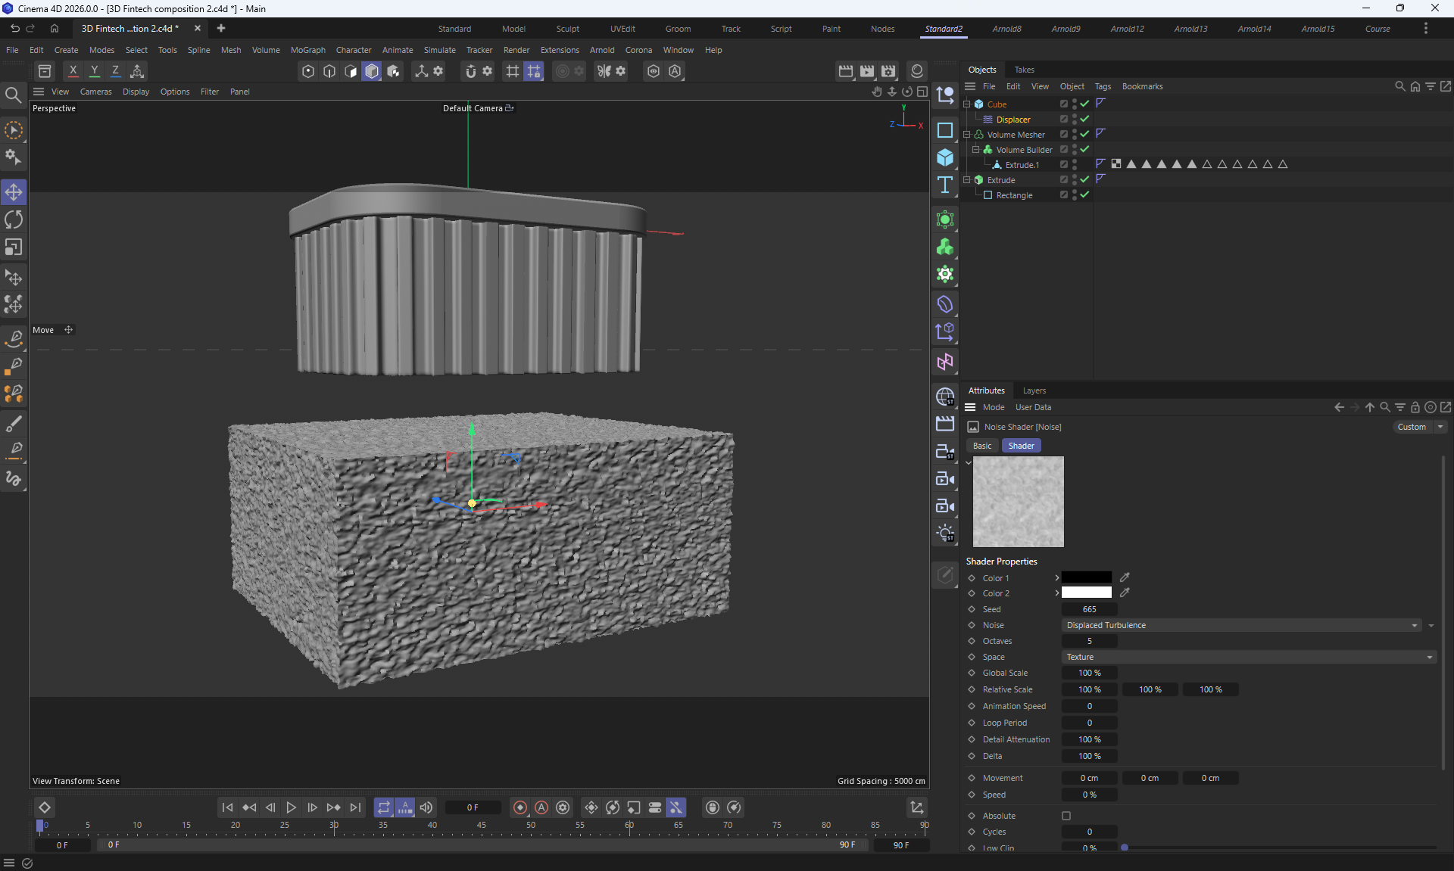
Task: Click the Go to Start button
Action: click(227, 807)
